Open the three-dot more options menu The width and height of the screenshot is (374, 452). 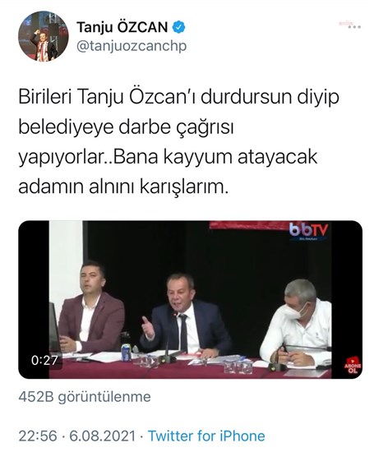[353, 27]
